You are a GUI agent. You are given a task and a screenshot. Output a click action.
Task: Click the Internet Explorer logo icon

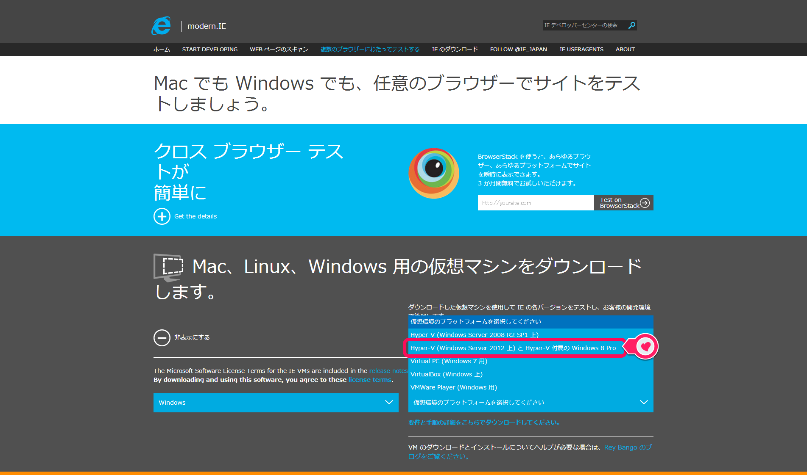click(x=161, y=26)
